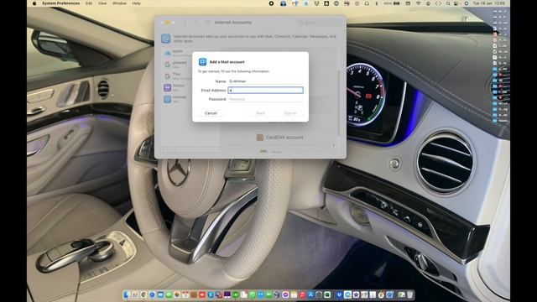The height and width of the screenshot is (302, 537).
Task: Open Skype from the Dock
Action: pos(211,294)
